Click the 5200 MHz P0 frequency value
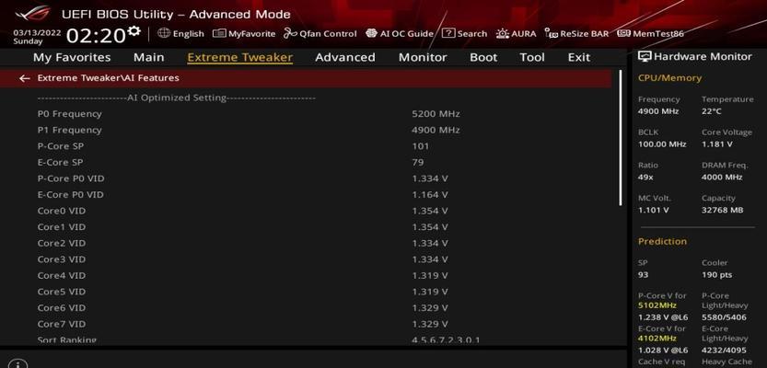Image resolution: width=767 pixels, height=368 pixels. pyautogui.click(x=436, y=114)
